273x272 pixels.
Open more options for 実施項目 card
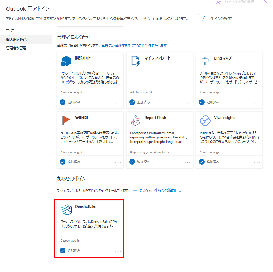tap(118, 163)
